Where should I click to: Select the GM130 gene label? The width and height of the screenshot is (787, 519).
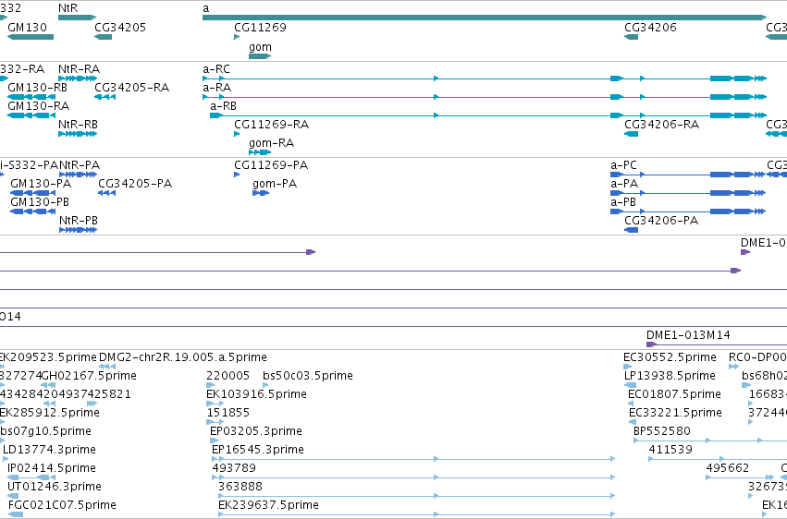point(27,27)
